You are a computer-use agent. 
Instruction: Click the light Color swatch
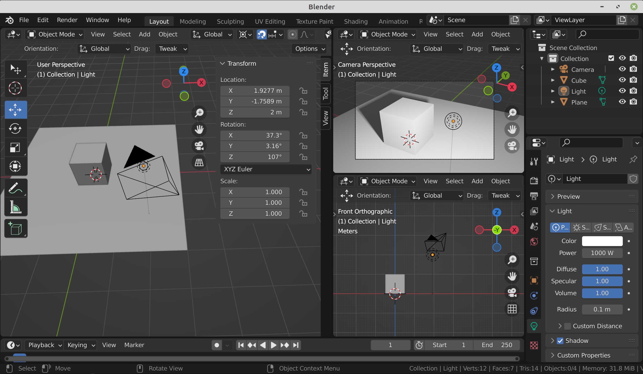pyautogui.click(x=602, y=241)
